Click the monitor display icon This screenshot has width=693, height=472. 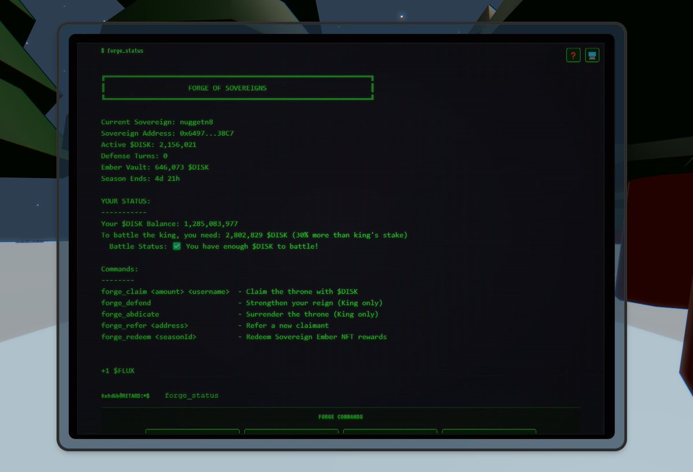coord(592,55)
